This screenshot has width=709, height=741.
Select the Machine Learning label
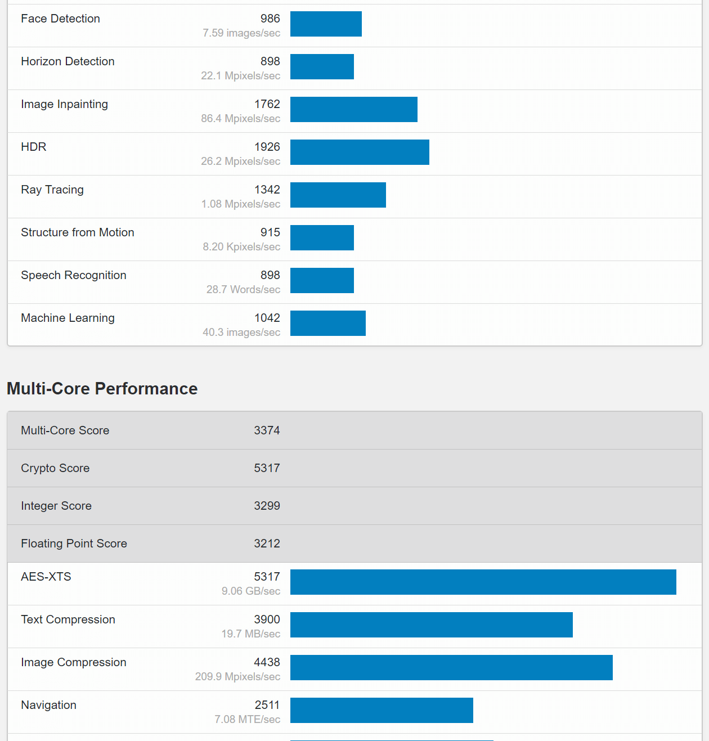coord(68,318)
